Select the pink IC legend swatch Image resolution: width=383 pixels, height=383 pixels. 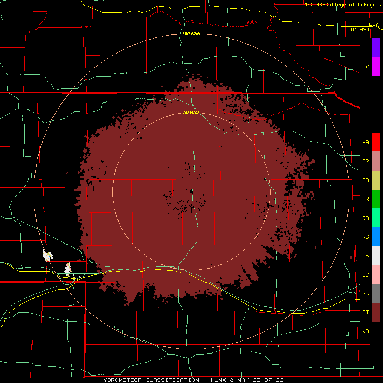click(376, 274)
